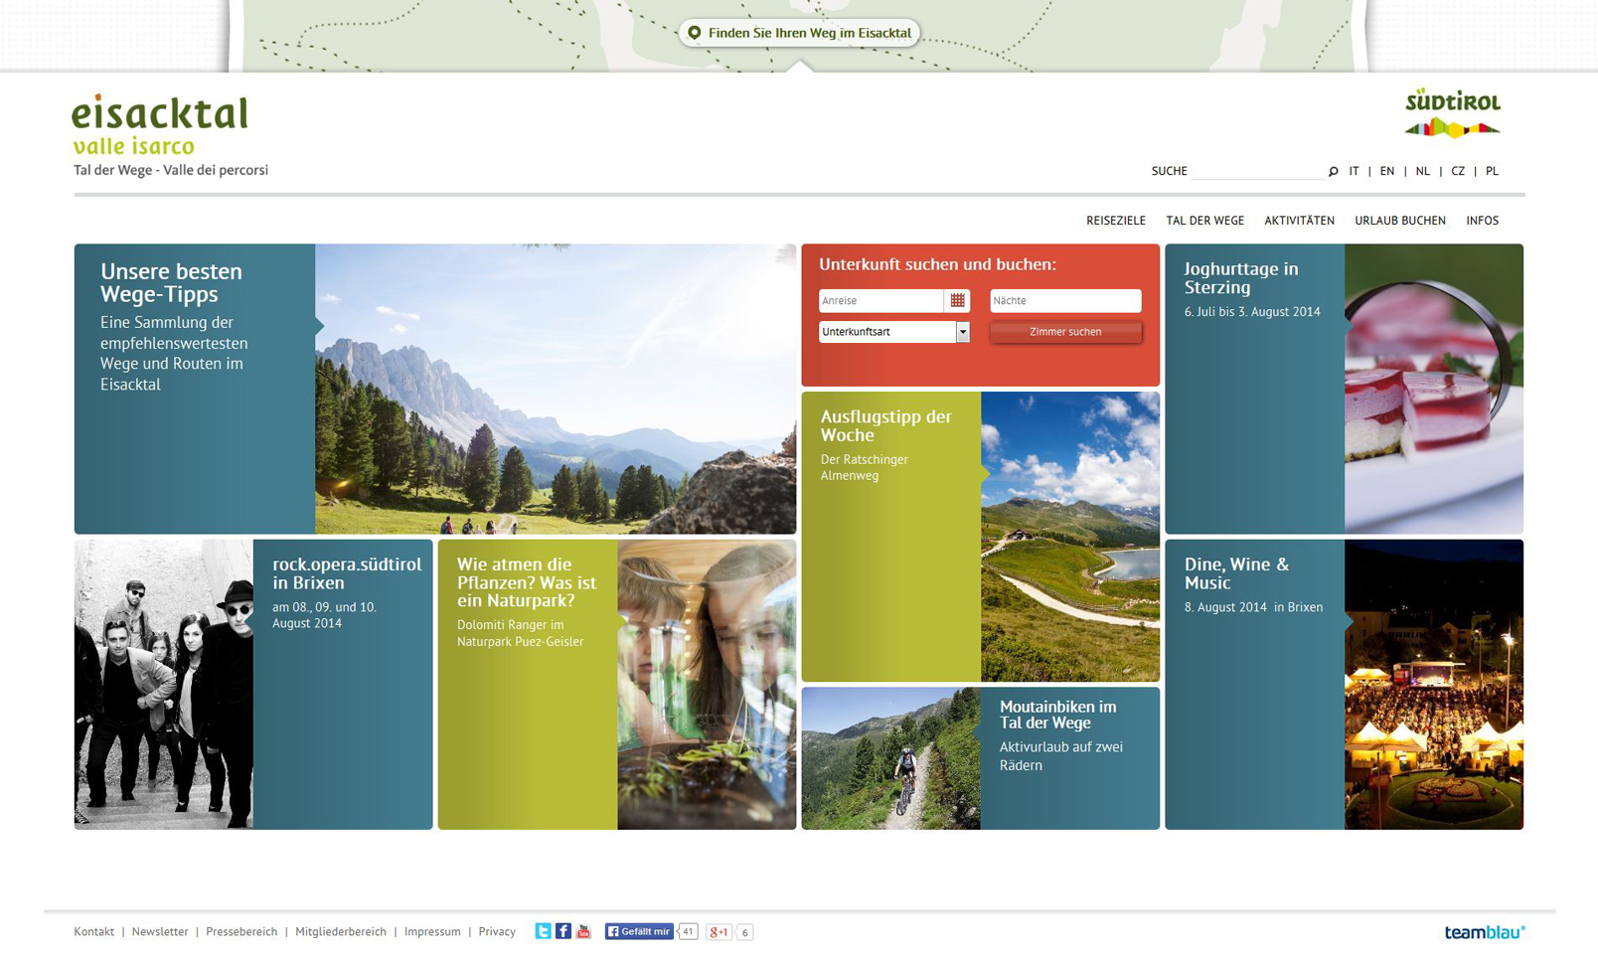Click the teamblau logo in footer
Image resolution: width=1598 pixels, height=967 pixels.
click(1484, 932)
